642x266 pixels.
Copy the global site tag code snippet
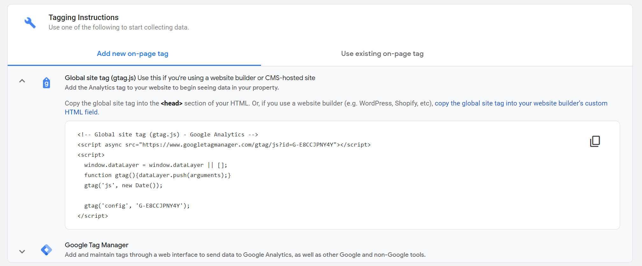coord(595,141)
